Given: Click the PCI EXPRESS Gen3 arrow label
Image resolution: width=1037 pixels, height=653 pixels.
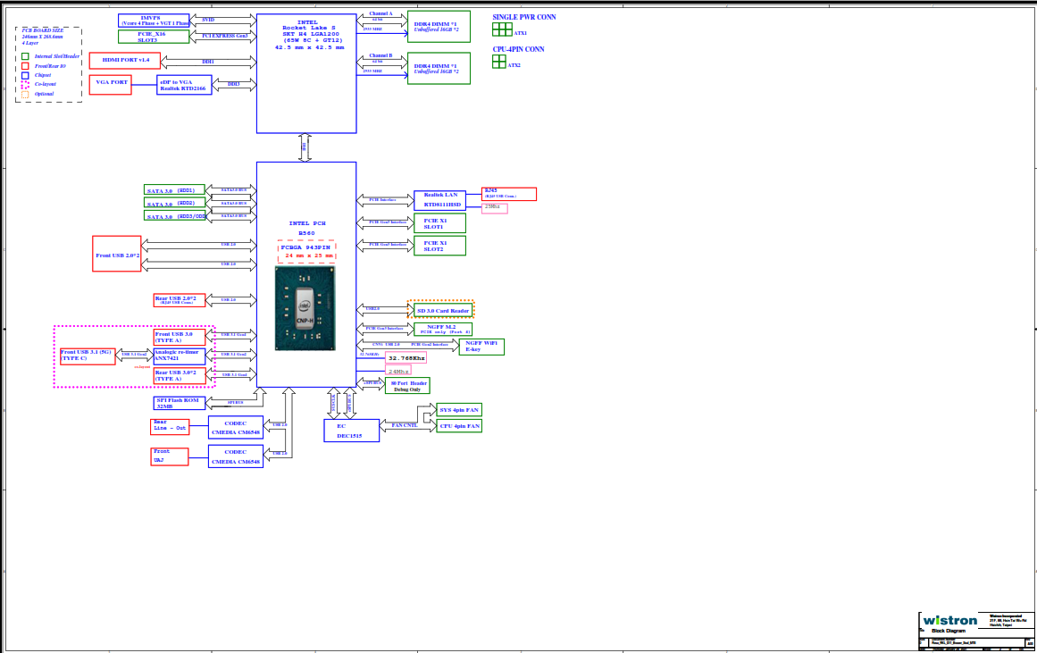Looking at the screenshot, I should (225, 36).
